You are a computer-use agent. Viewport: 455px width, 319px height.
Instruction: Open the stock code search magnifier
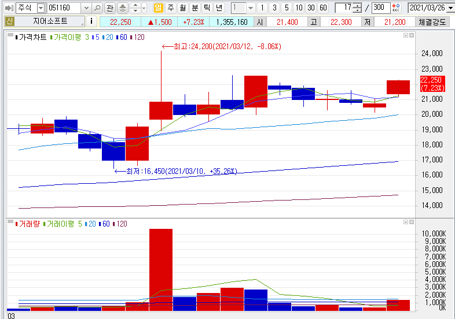click(x=98, y=8)
